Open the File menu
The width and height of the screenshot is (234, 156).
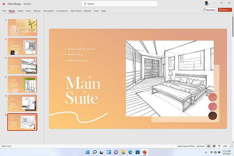click(x=4, y=11)
